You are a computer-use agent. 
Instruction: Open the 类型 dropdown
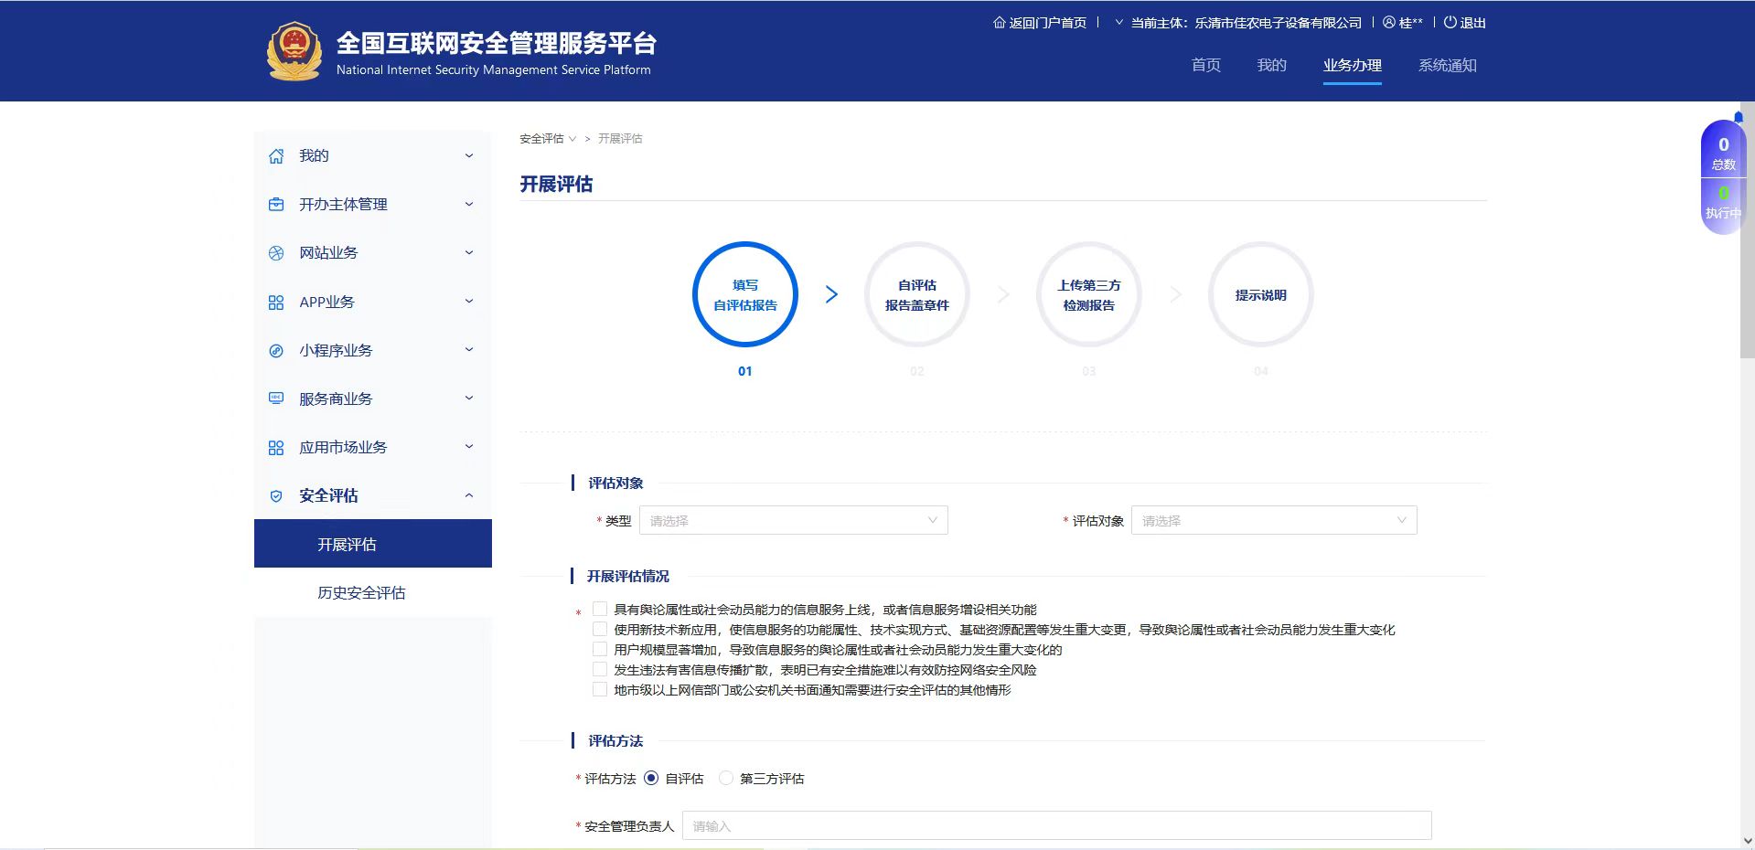(792, 520)
